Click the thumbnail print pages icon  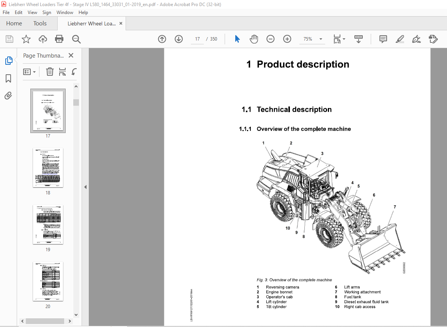point(62,72)
